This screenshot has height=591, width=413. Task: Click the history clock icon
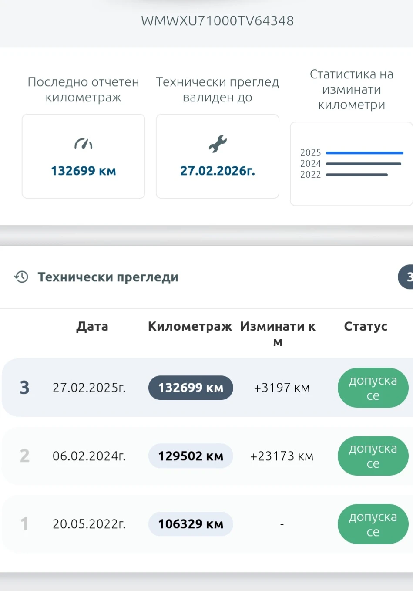click(21, 277)
